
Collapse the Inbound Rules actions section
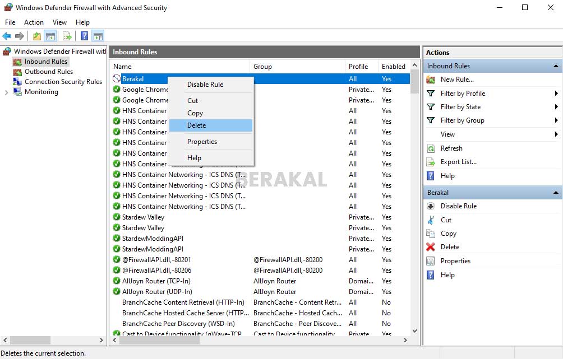[555, 66]
